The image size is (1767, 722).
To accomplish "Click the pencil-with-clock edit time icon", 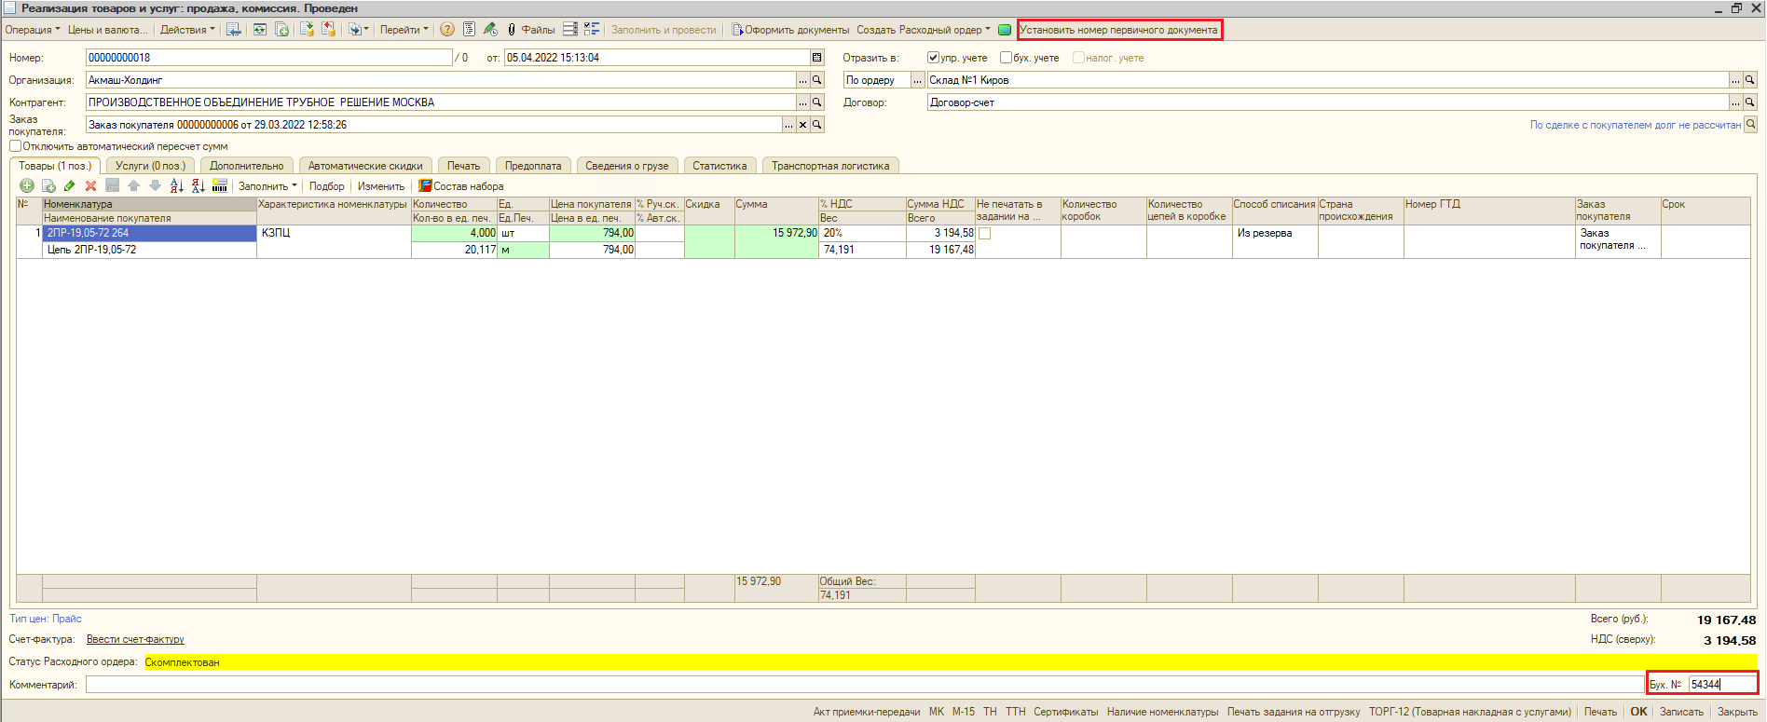I will coord(490,30).
